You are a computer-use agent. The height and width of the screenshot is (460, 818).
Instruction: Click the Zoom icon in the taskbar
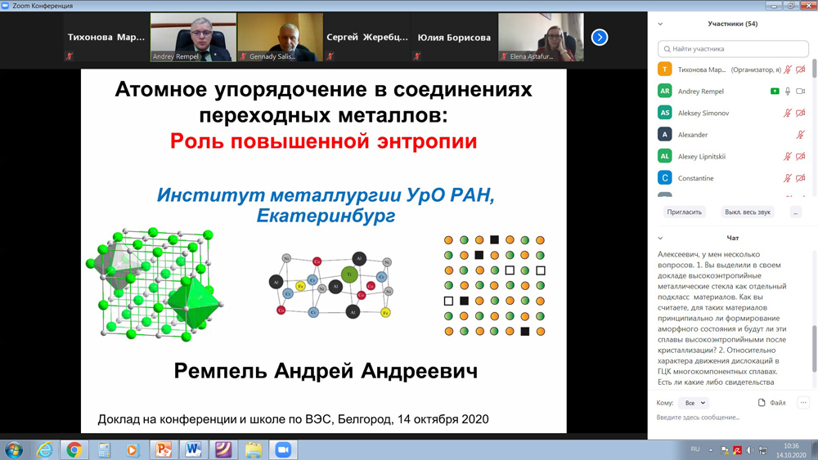coord(283,449)
